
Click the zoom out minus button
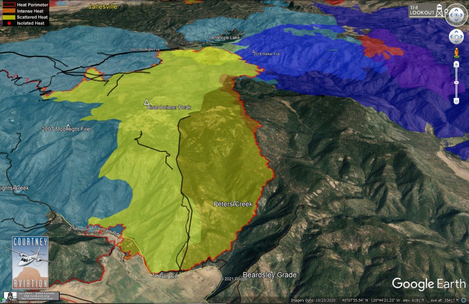point(456,101)
